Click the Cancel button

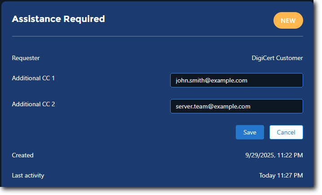coord(286,132)
